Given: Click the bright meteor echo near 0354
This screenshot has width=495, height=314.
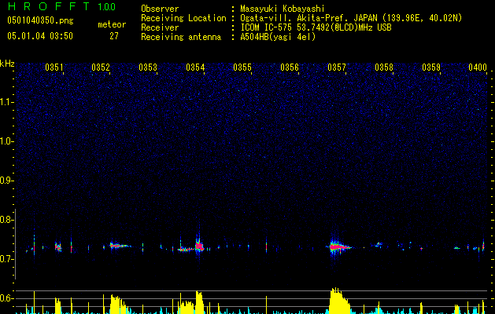Looking at the screenshot, I should click(x=199, y=246).
